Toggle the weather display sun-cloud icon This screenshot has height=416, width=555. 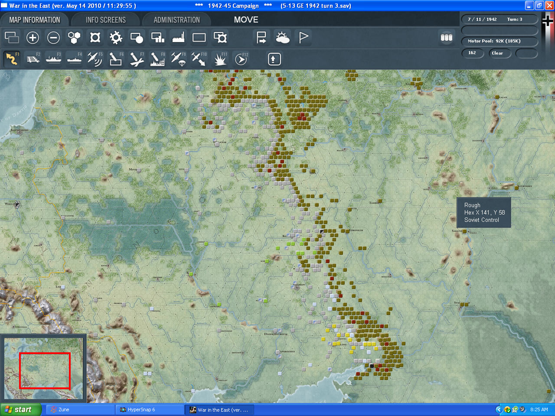point(282,38)
